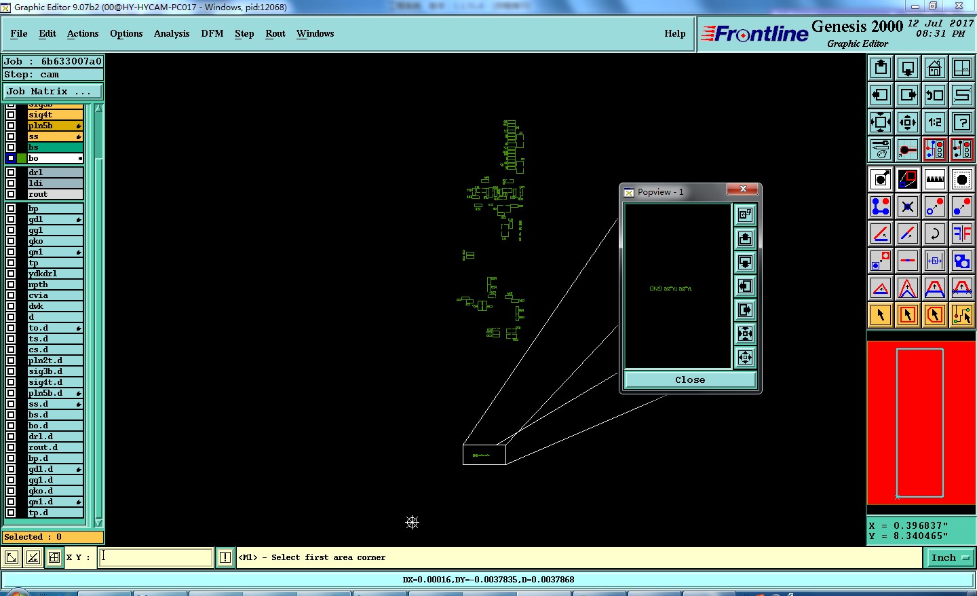977x596 pixels.
Task: Open the Actions menu
Action: point(83,33)
